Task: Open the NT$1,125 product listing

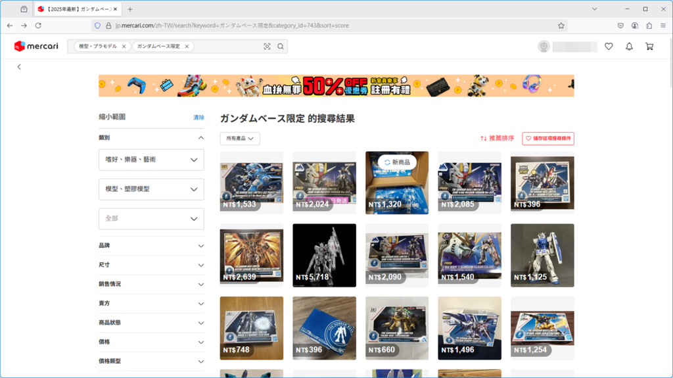Action: 542,255
